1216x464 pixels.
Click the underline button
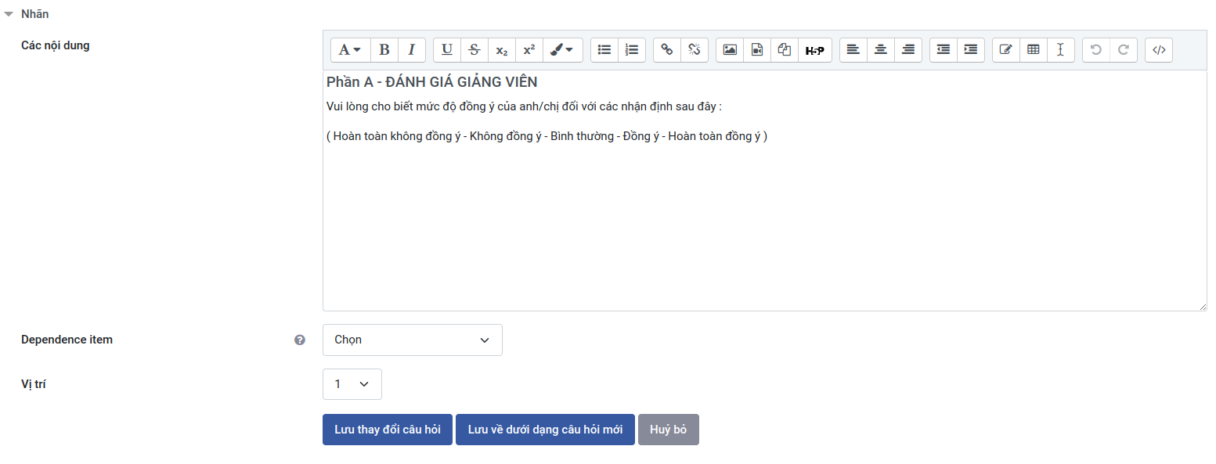[446, 50]
